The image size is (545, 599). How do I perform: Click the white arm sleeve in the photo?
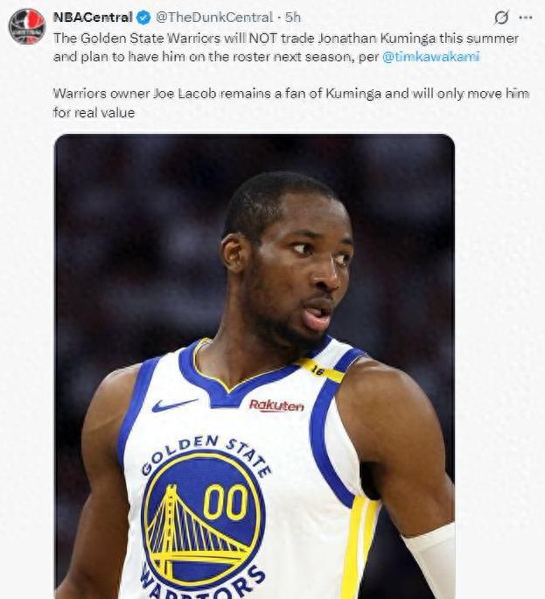point(431,560)
